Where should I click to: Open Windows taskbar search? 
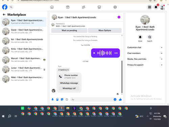point(9,116)
